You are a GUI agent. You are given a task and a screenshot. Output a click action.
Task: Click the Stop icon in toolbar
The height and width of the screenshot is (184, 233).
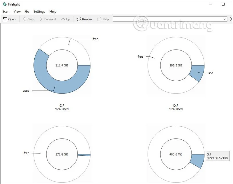click(x=99, y=19)
